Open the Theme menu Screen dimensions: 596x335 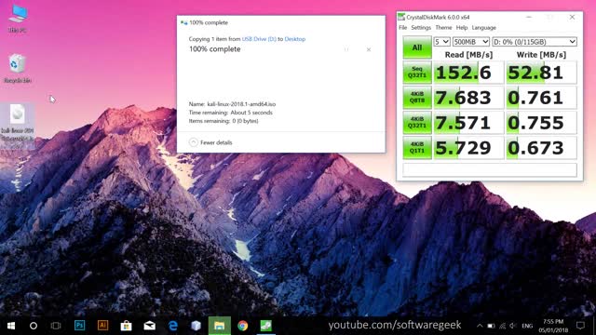click(x=443, y=28)
